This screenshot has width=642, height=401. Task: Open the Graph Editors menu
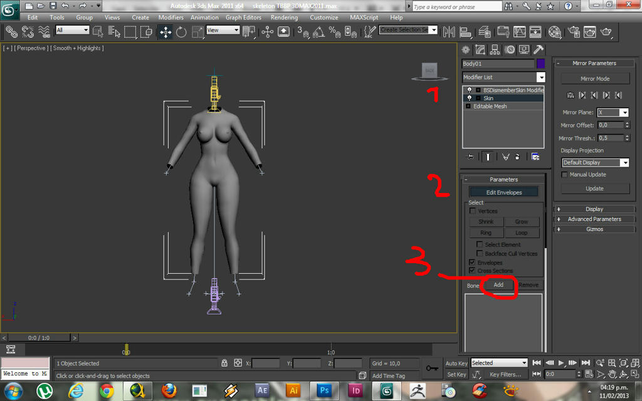[243, 17]
